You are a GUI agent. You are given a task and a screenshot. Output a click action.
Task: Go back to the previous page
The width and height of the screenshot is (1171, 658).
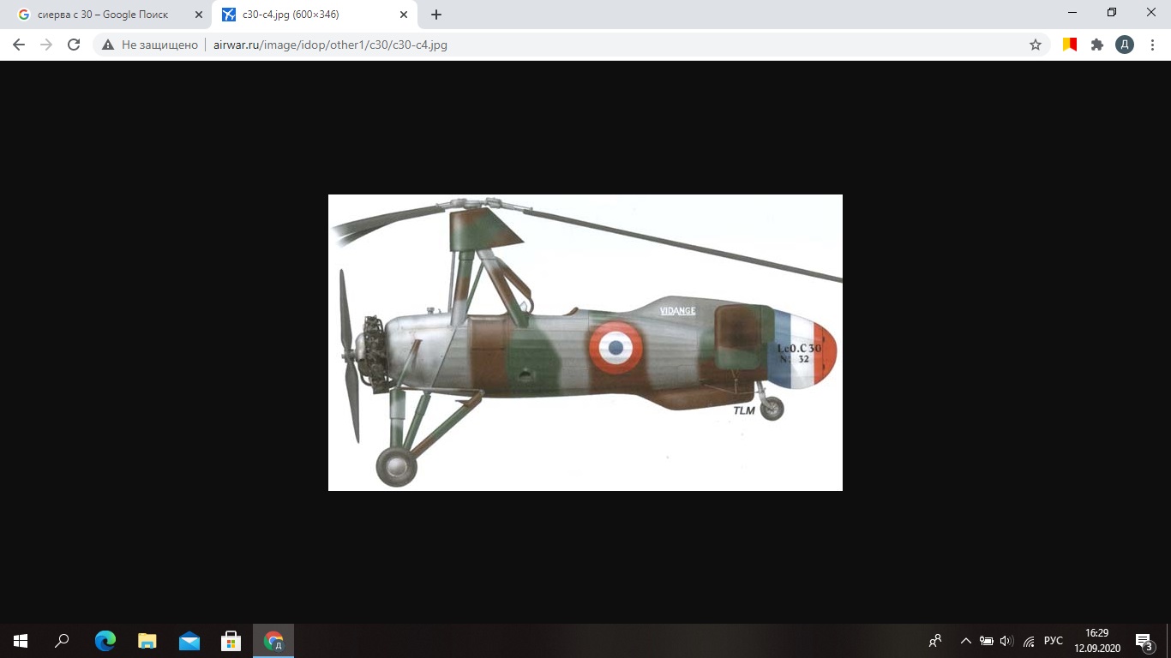pos(19,45)
